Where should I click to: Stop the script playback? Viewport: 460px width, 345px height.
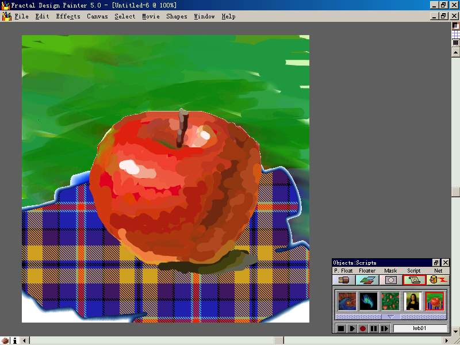[340, 328]
